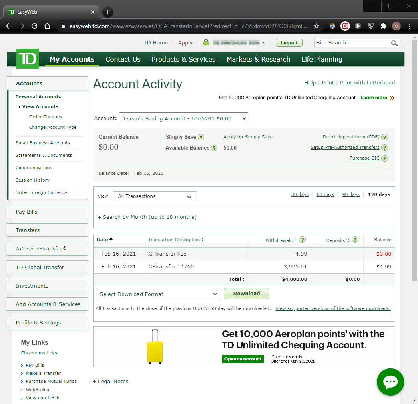Open Order Cheques in sidebar

point(46,117)
